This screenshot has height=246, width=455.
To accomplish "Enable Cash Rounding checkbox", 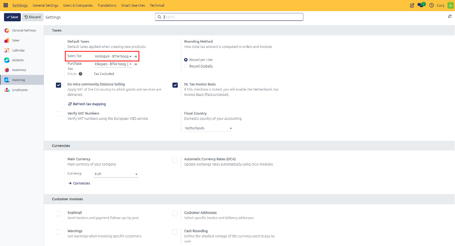I will click(x=175, y=232).
